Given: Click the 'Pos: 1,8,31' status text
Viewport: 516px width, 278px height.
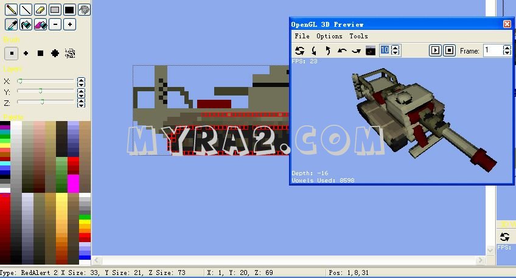Looking at the screenshot, I should (349, 273).
